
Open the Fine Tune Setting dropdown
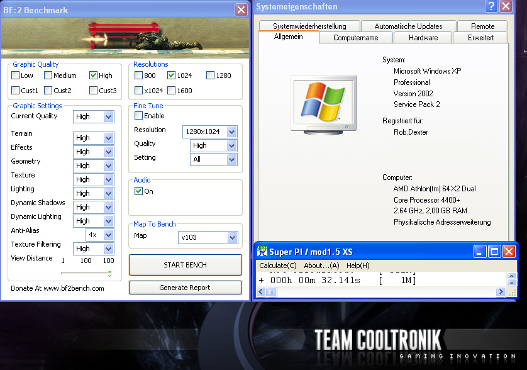coord(231,159)
